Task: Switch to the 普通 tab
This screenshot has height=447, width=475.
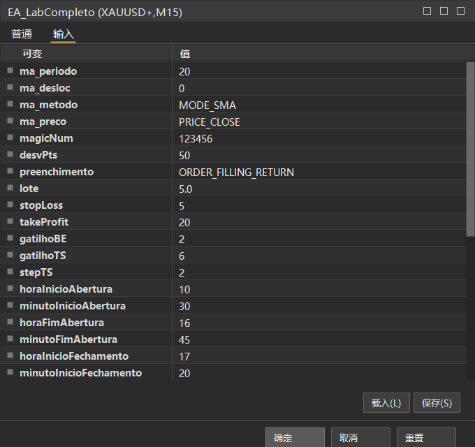Action: pos(22,34)
